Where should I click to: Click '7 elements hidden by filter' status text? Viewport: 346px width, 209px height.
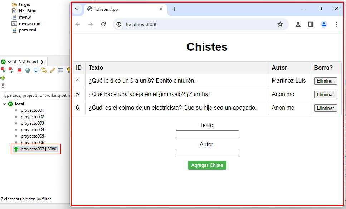click(x=26, y=199)
